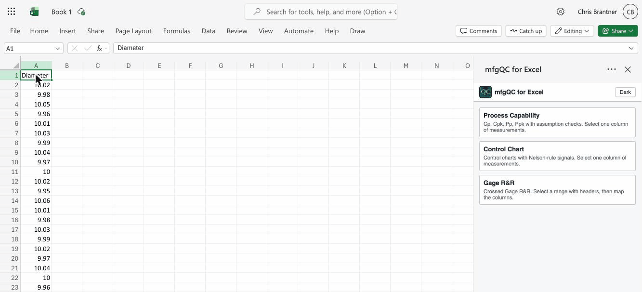
Task: Open the Process Capability tool
Action: coord(557,122)
